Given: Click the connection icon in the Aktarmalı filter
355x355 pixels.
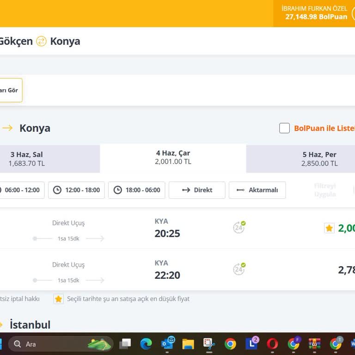Looking at the screenshot, I should point(240,190).
